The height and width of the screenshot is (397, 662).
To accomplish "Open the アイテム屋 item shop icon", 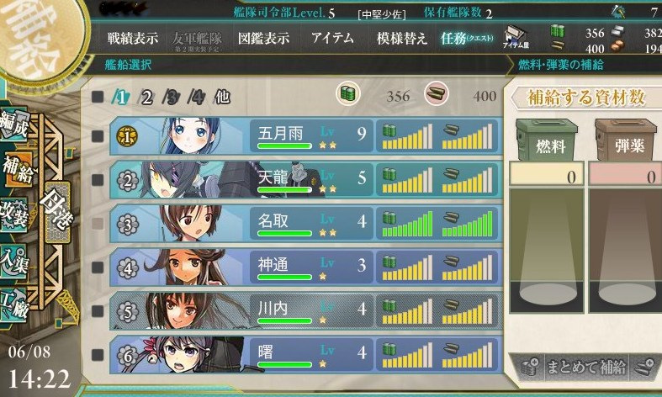I will [x=516, y=37].
